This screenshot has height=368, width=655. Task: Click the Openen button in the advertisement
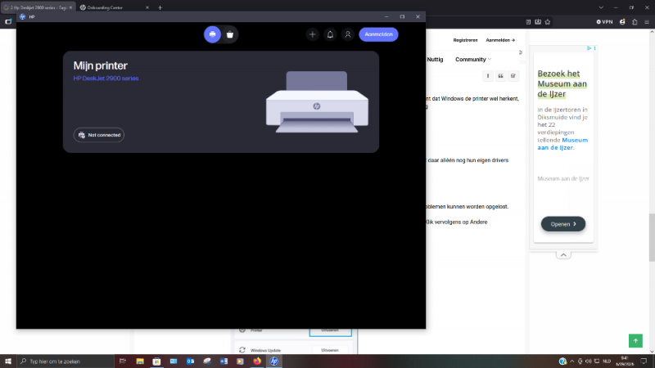tap(563, 224)
